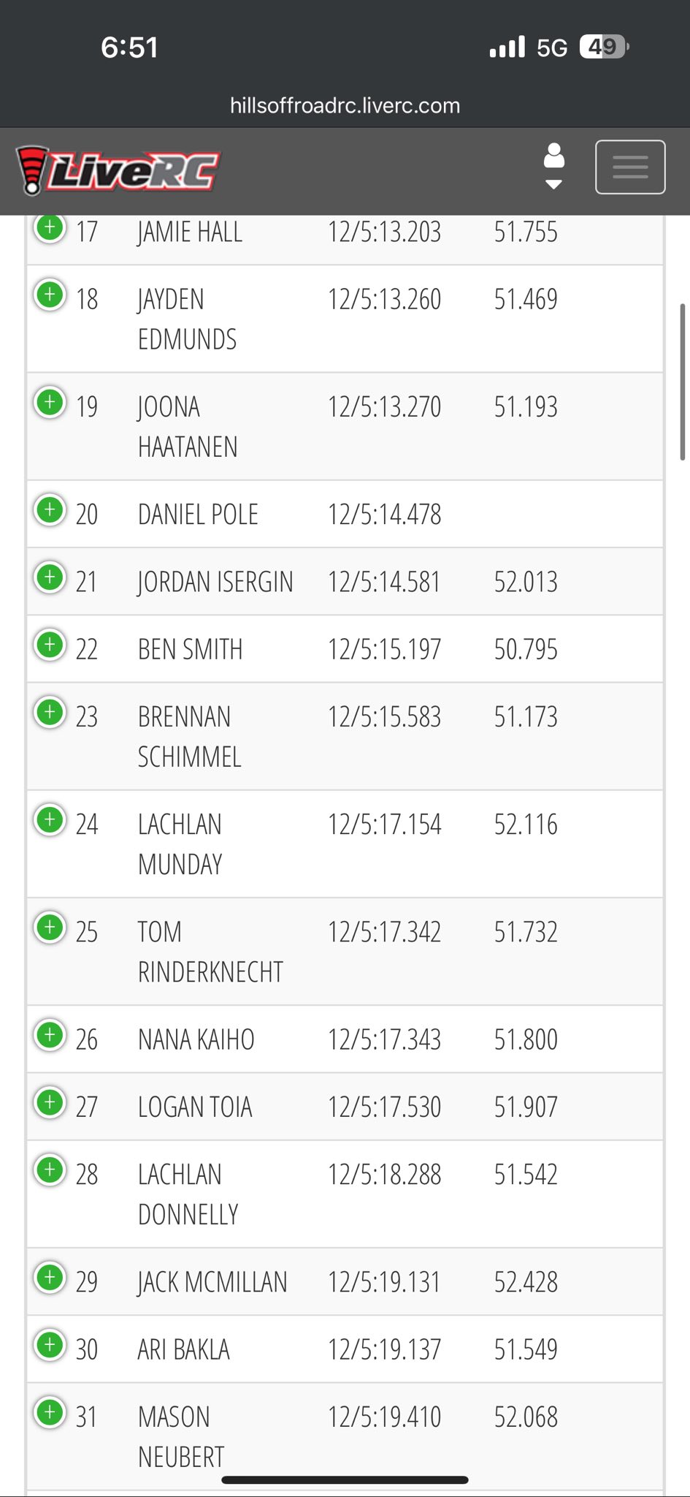Toggle details open for Logan Toia
This screenshot has height=1497, width=690.
[50, 1102]
